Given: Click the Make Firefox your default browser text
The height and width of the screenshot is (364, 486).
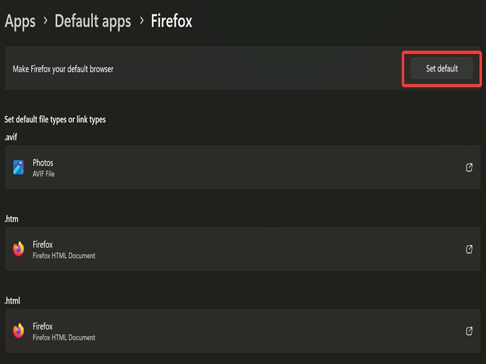Looking at the screenshot, I should coord(63,69).
